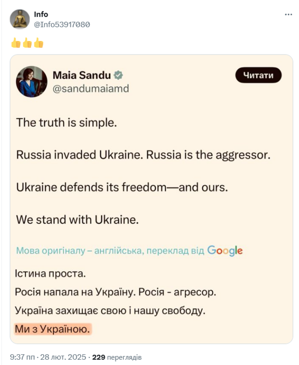Click the 'The truth is simple.' line
299x365 pixels.
pyautogui.click(x=67, y=122)
